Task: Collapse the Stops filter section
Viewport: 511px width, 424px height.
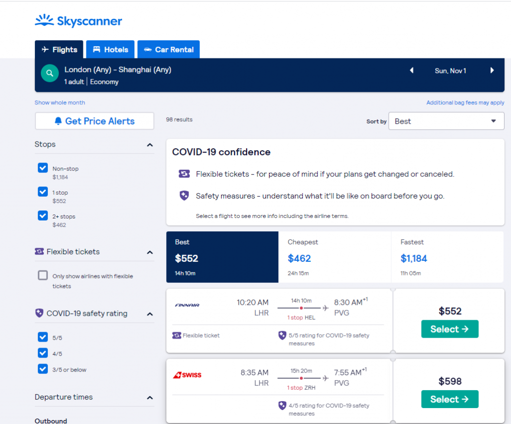Action: tap(150, 145)
